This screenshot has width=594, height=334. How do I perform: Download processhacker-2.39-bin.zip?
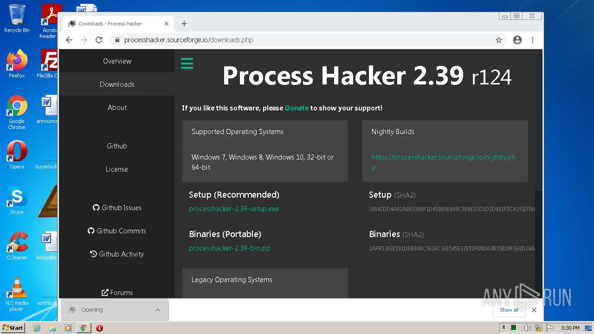(230, 248)
